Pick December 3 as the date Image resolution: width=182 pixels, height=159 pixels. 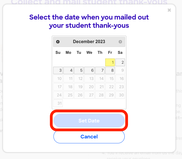click(x=58, y=71)
